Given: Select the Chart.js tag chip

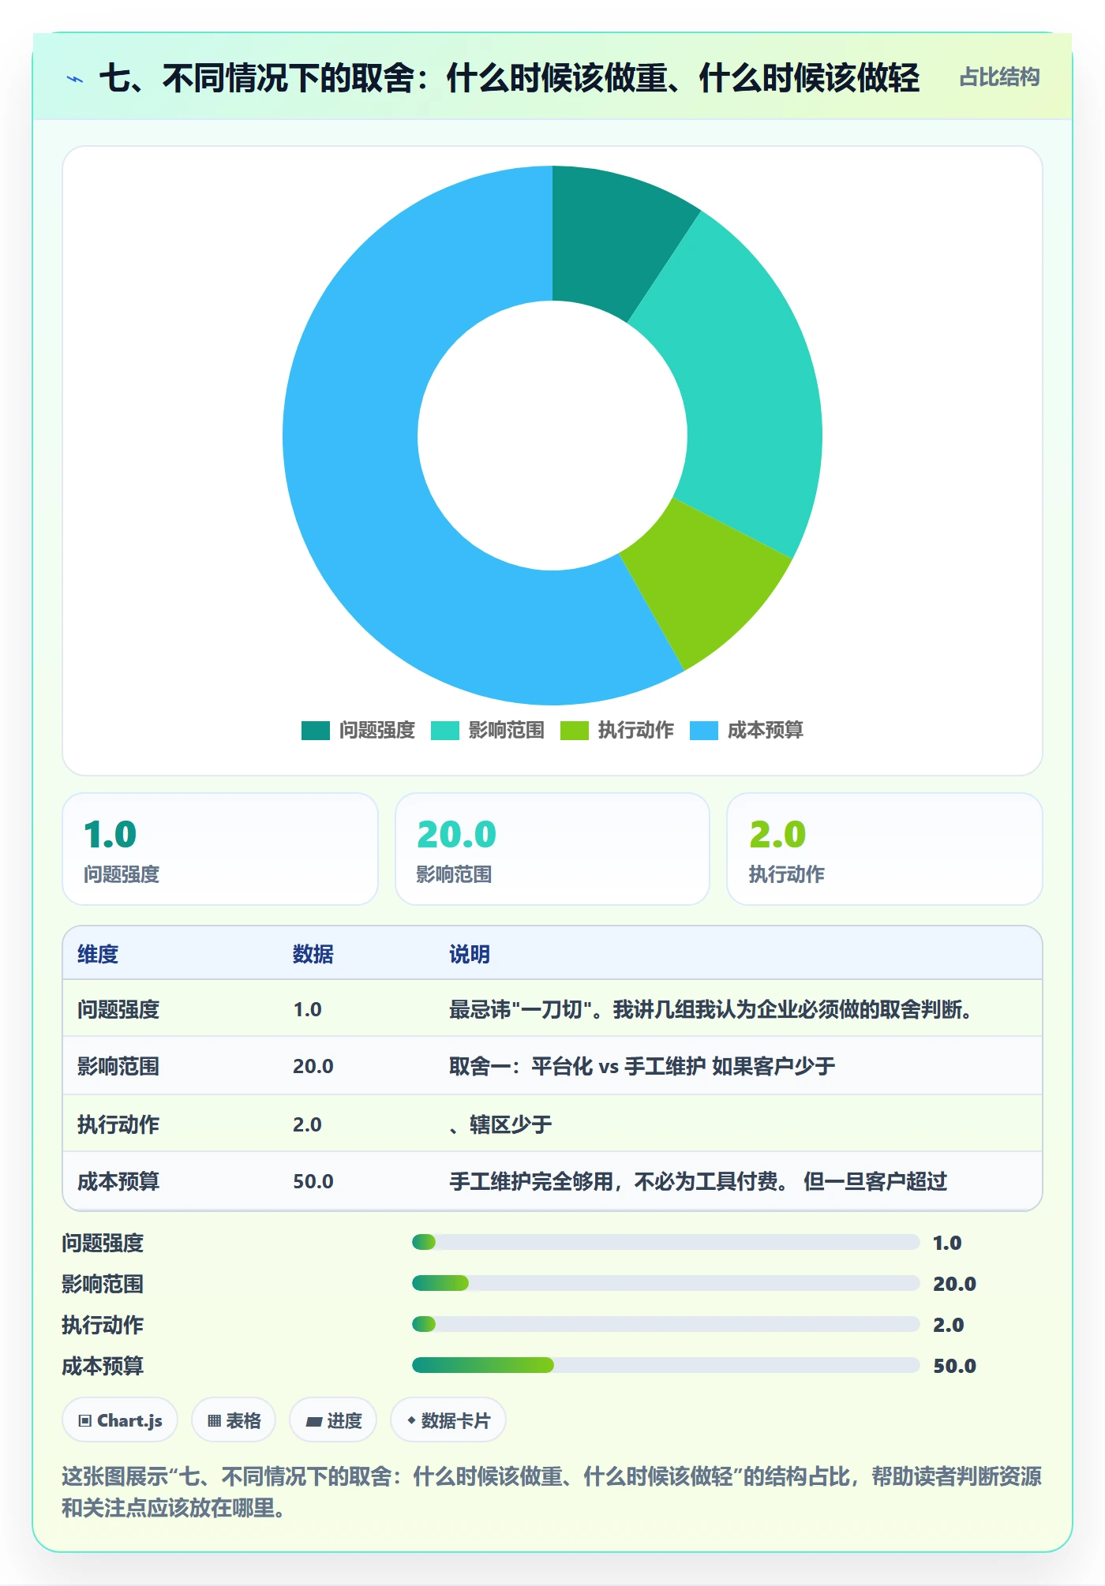Looking at the screenshot, I should (x=120, y=1420).
